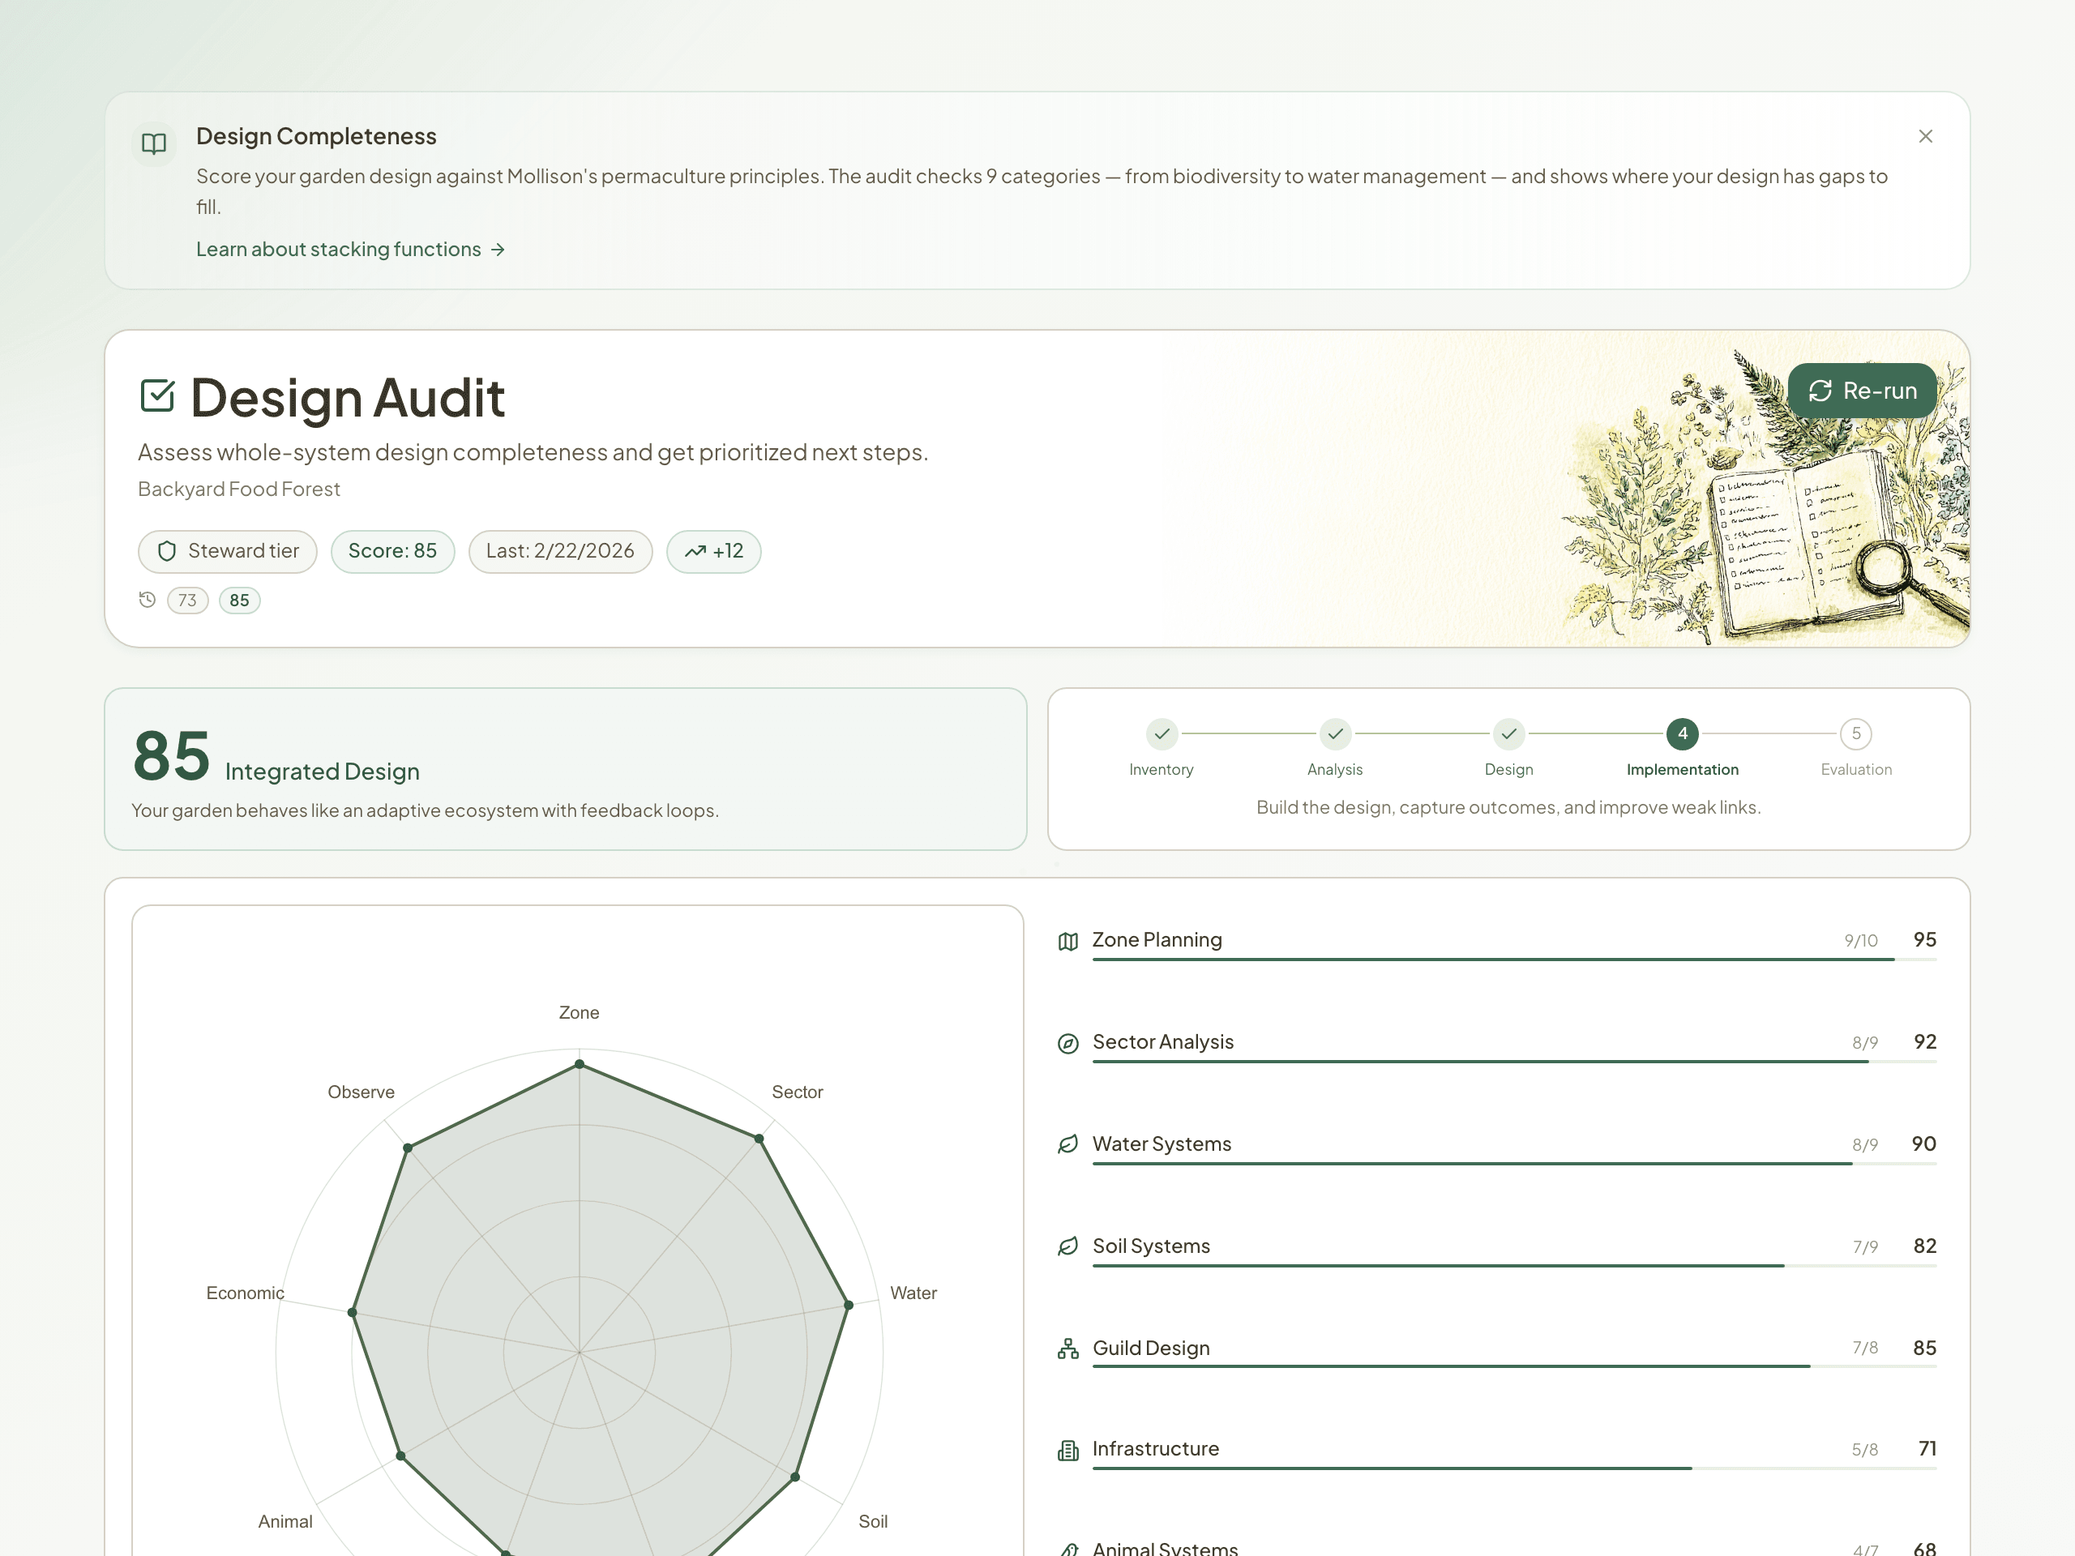The image size is (2075, 1556).
Task: Click the Soil Systems leaf icon
Action: point(1067,1247)
